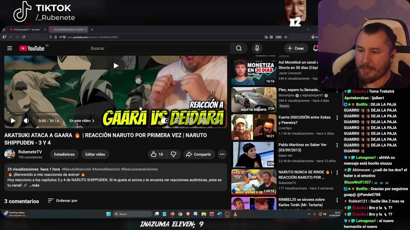Viewport: 410px width, 230px height.
Task: Open a new browser tab with plus
Action: tap(92, 29)
